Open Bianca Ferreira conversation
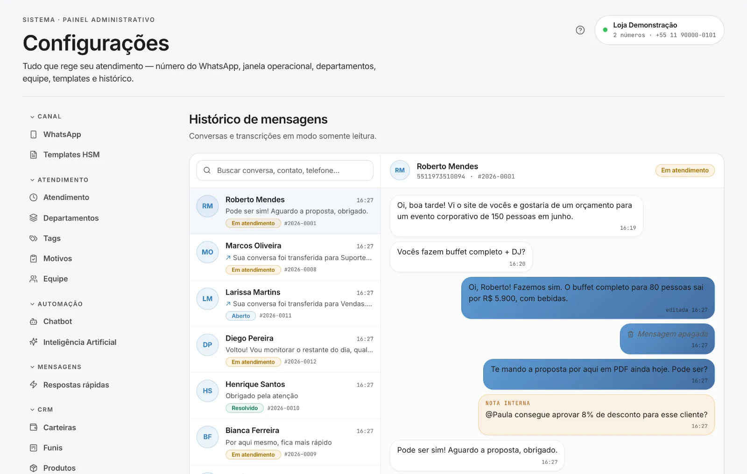This screenshot has width=747, height=474. 285,442
